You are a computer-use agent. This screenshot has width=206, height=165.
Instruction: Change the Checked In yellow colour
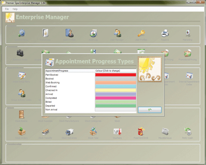(x=116, y=90)
